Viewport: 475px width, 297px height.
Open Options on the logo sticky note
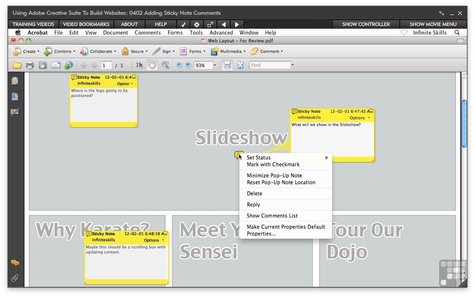pos(125,84)
